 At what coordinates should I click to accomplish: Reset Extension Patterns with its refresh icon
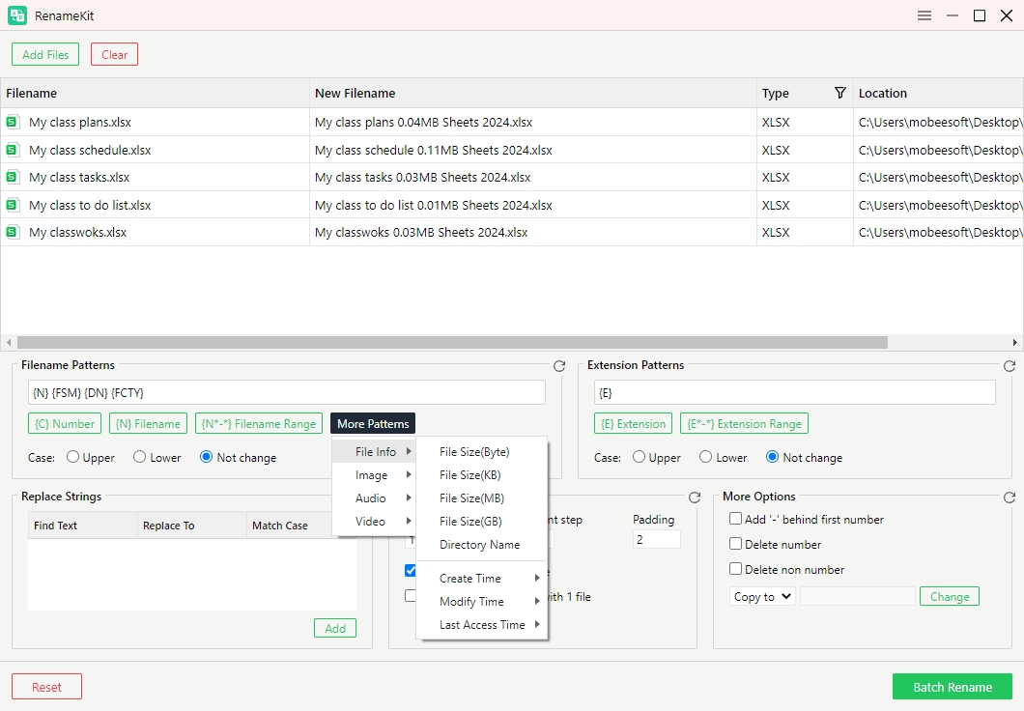point(1009,366)
